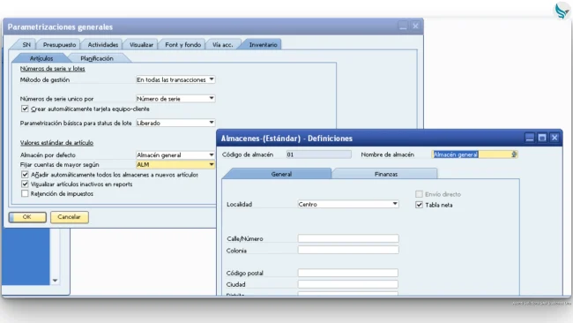Viewport: 573px width, 323px height.
Task: Switch to the Finanzas tab in Almacenes window
Action: click(386, 174)
